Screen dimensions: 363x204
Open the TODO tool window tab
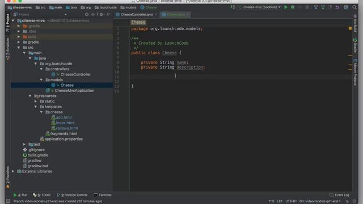pyautogui.click(x=41, y=195)
